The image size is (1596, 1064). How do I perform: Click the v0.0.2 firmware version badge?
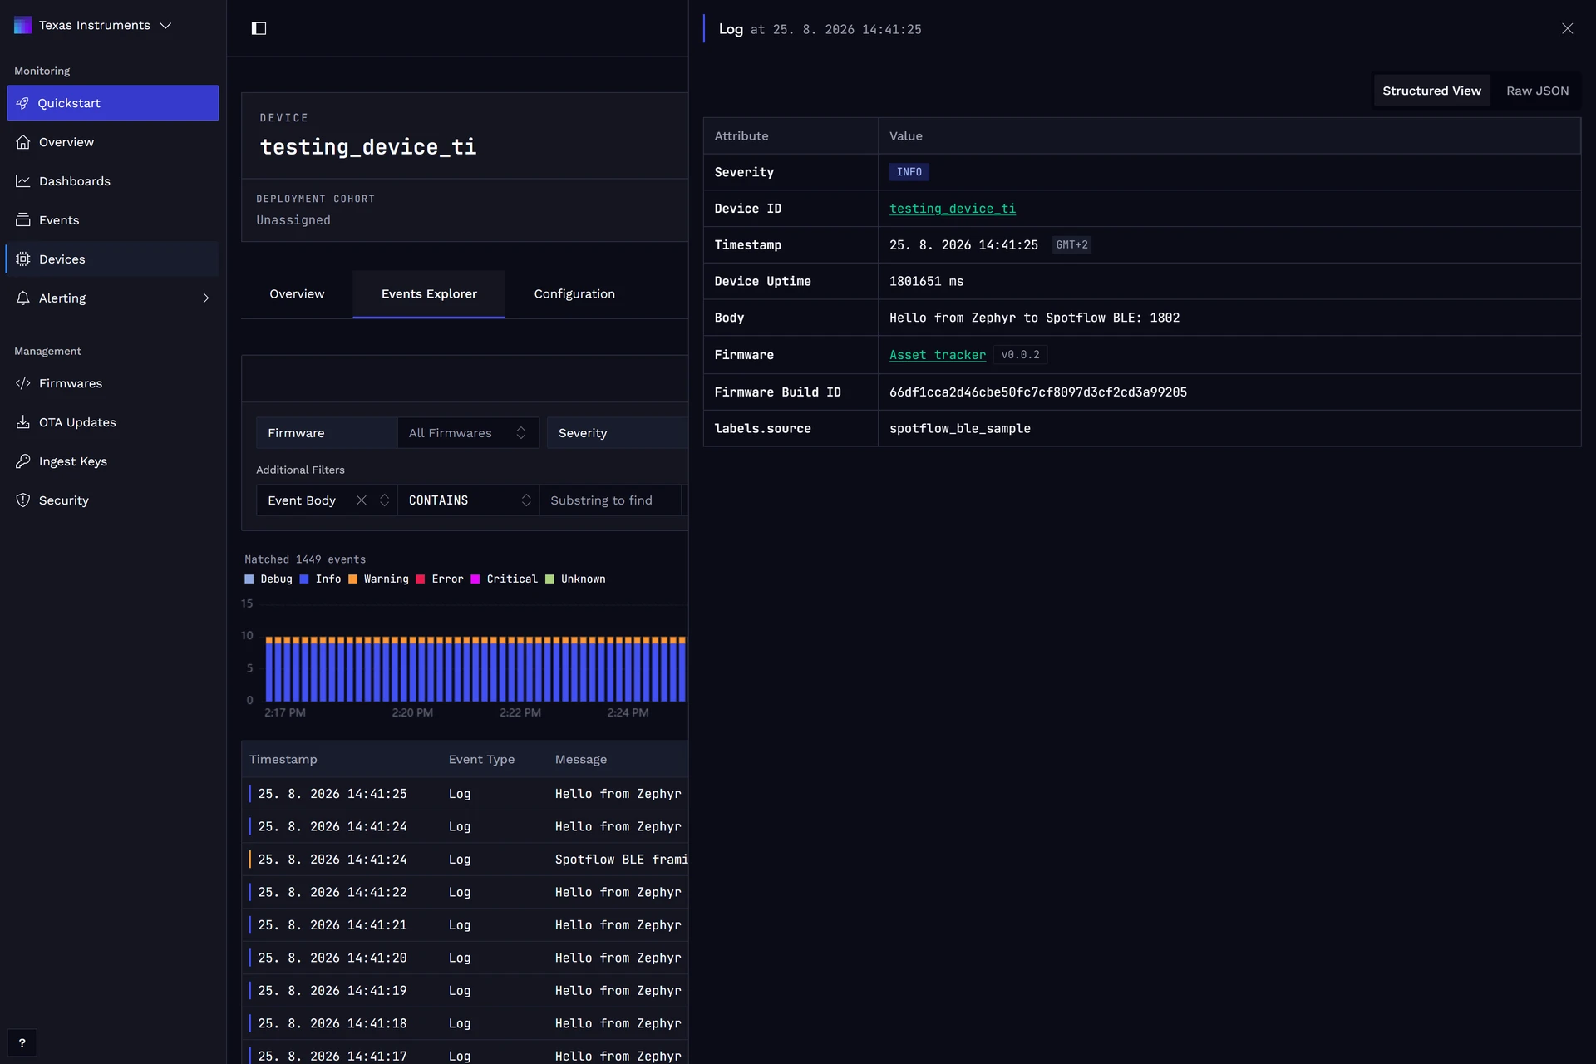pyautogui.click(x=1020, y=355)
